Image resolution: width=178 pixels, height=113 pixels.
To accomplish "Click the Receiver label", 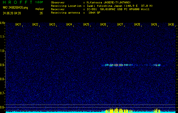I will 58,9.
